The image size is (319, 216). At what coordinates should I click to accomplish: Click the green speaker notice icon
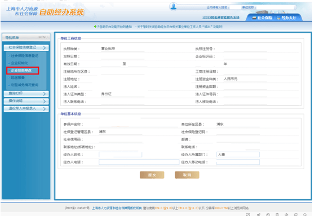click(95, 27)
